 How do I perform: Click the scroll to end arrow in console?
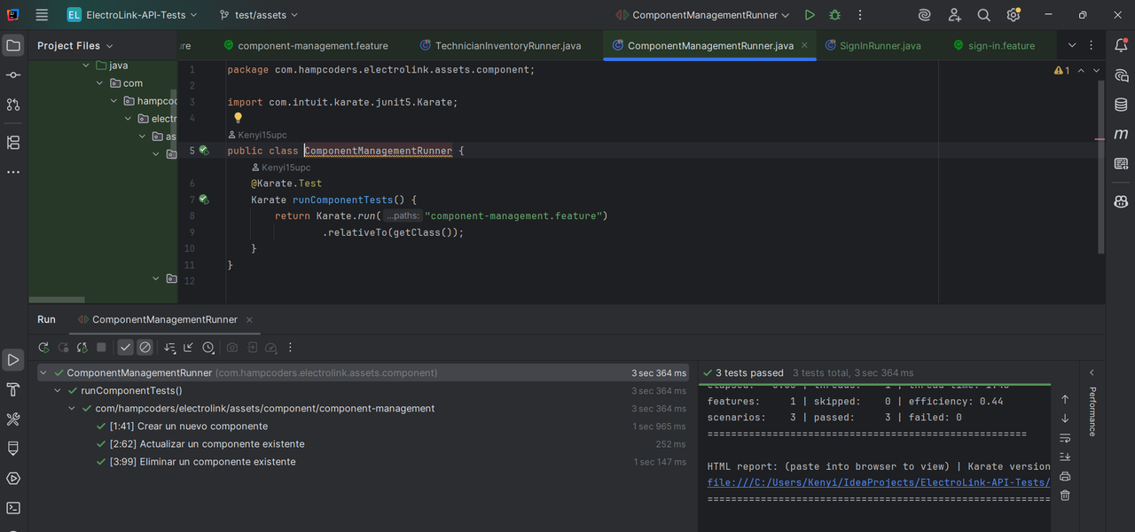click(1065, 457)
